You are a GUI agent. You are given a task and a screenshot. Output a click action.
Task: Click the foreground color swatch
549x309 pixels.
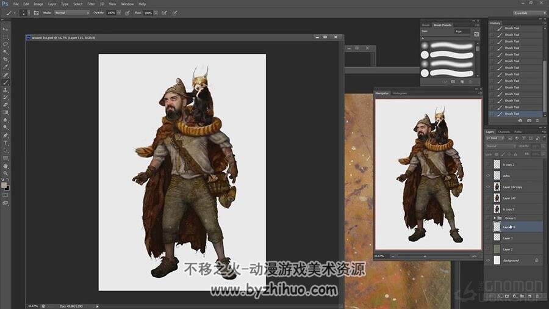click(4, 185)
